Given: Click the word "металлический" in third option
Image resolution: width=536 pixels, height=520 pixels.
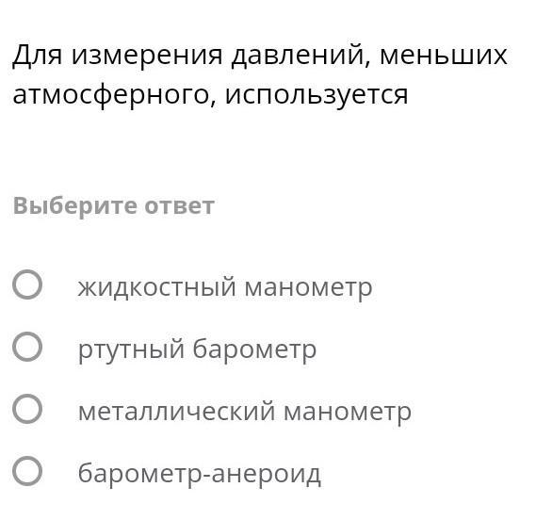Looking at the screenshot, I should (x=176, y=412).
